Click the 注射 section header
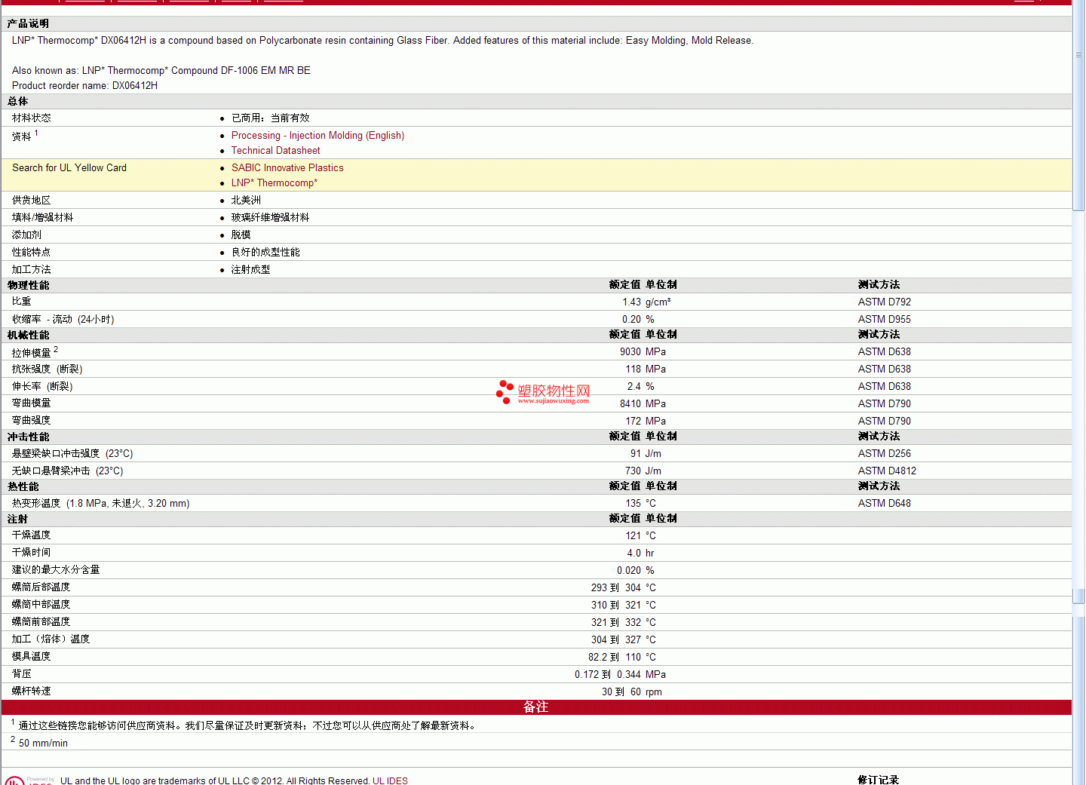 tap(17, 520)
